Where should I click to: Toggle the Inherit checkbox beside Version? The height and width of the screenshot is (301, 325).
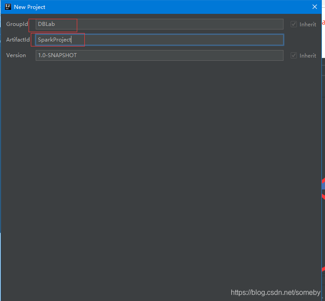294,55
